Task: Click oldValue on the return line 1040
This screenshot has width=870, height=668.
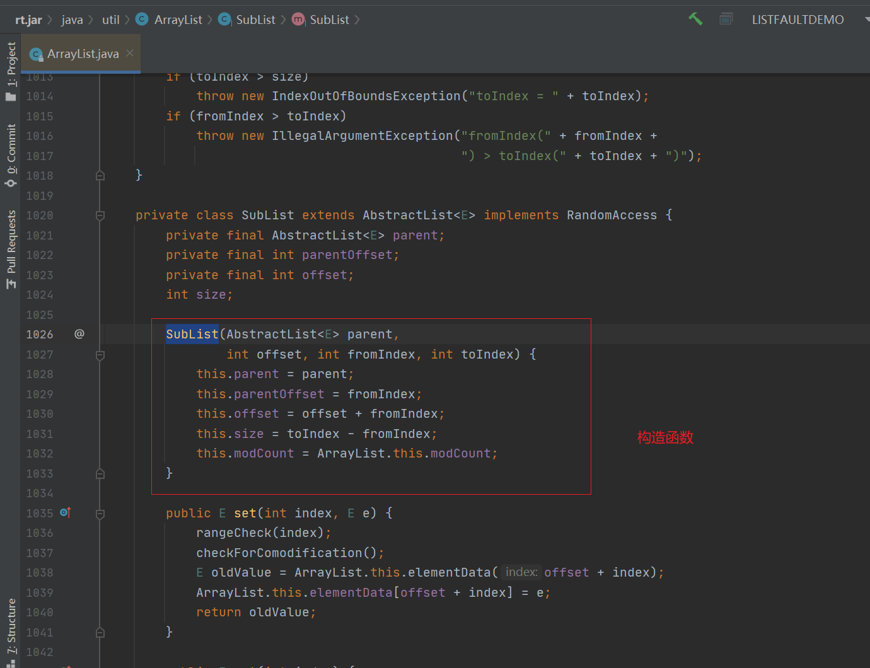Action: coord(279,612)
